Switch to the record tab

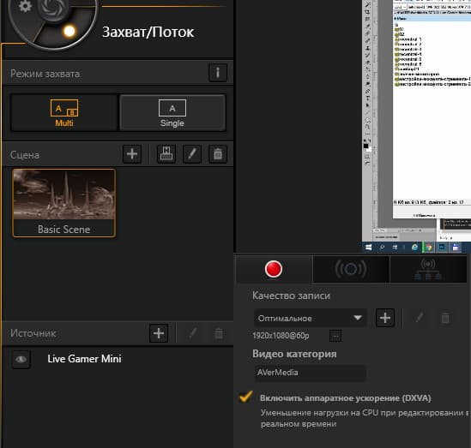[x=274, y=269]
